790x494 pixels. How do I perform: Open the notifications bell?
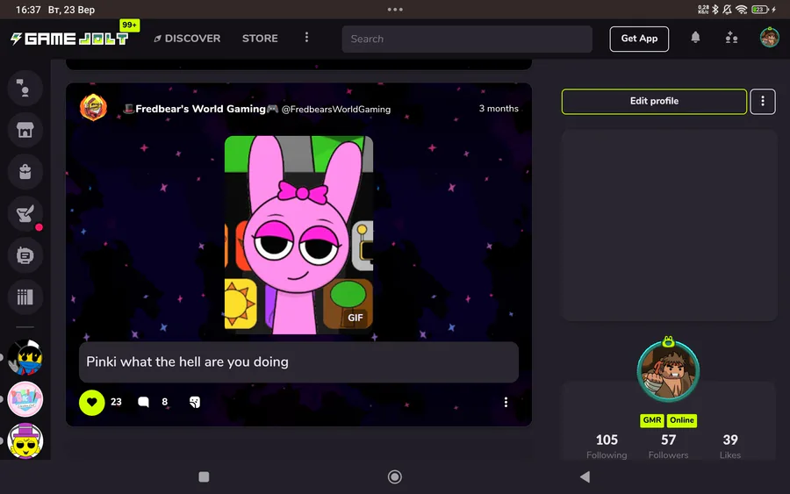[695, 38]
